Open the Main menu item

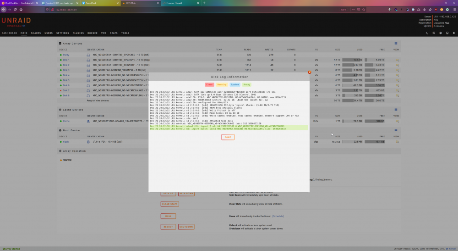coord(24,33)
